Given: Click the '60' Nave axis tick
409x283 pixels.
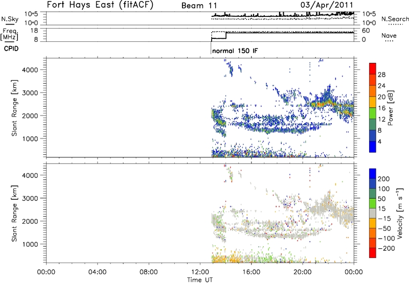Looking at the screenshot, I should point(366,31).
